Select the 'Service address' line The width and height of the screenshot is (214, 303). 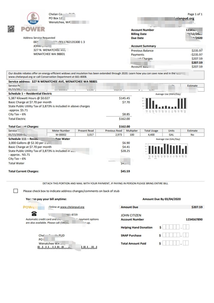tap(53, 82)
